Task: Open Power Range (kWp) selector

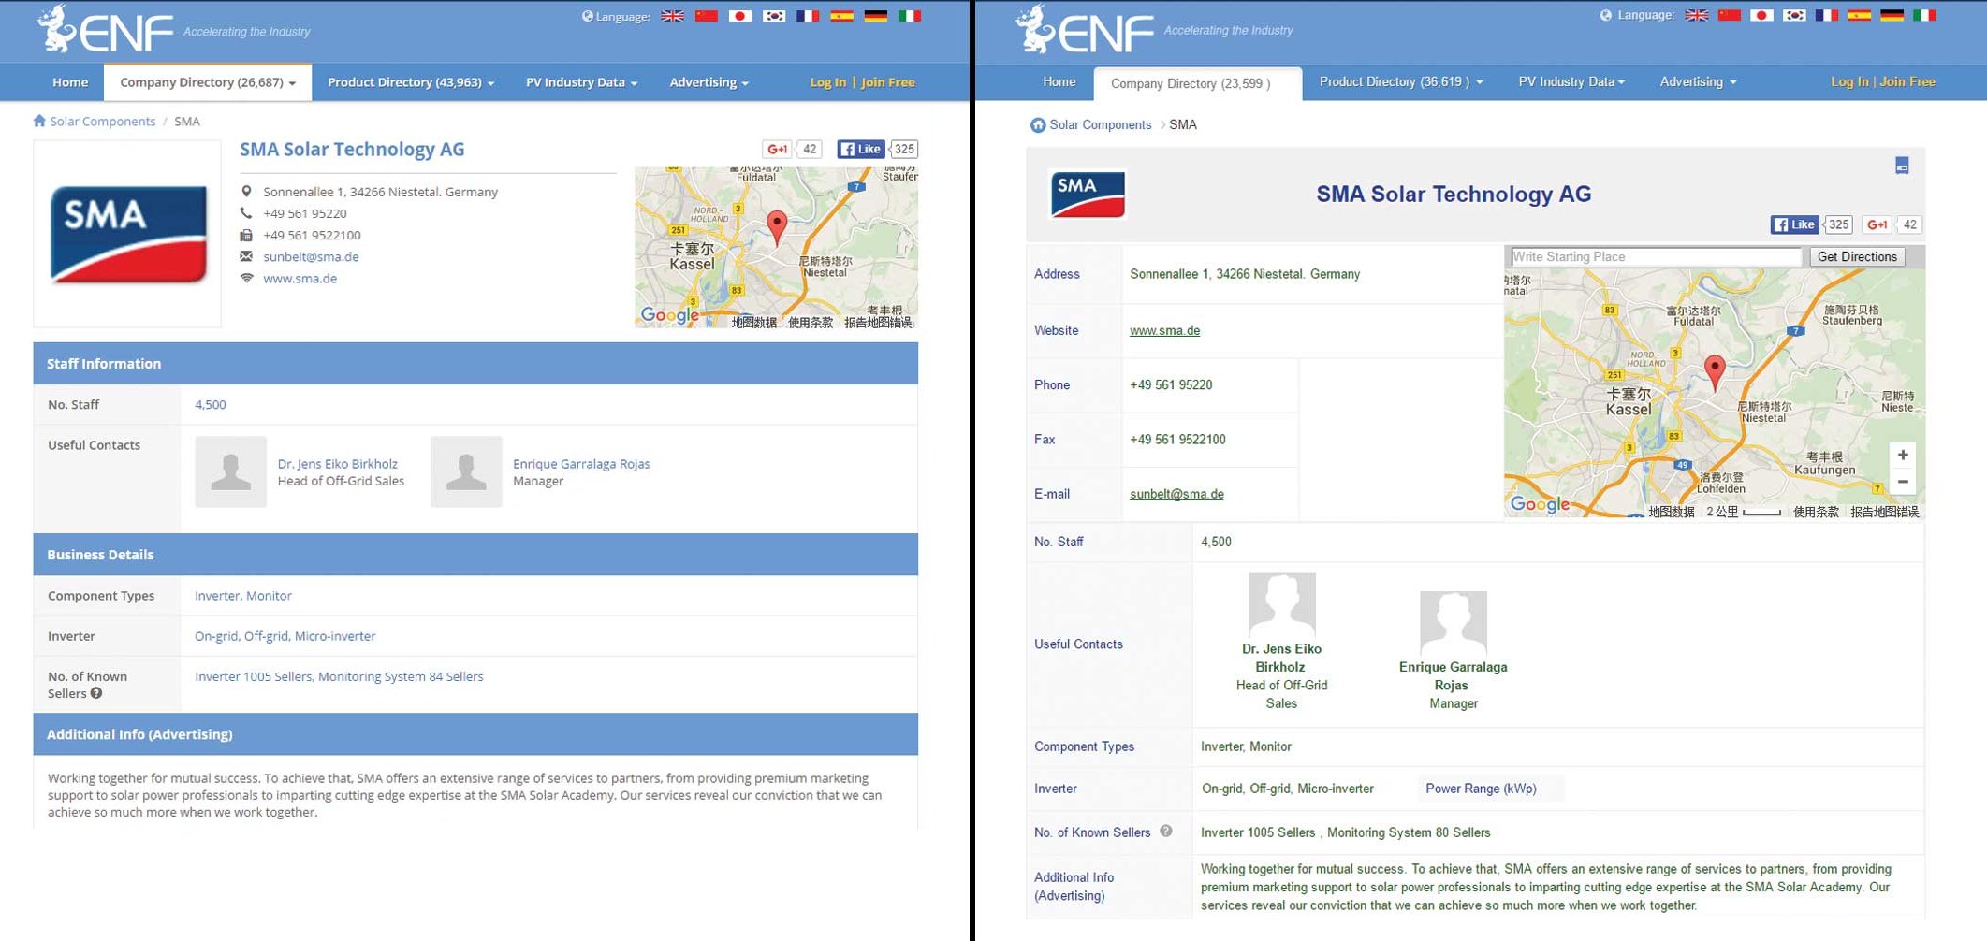Action: tap(1490, 789)
